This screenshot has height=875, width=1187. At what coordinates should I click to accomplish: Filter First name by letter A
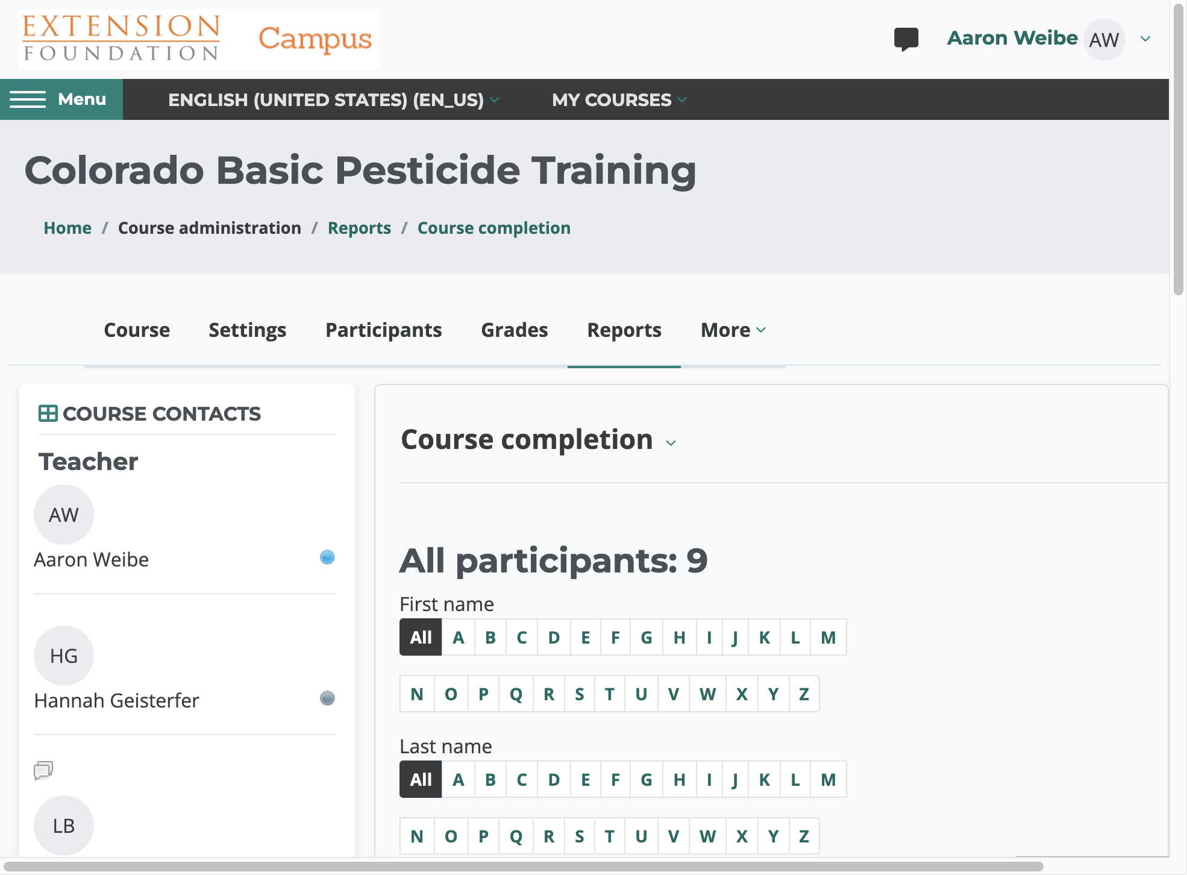(x=459, y=637)
